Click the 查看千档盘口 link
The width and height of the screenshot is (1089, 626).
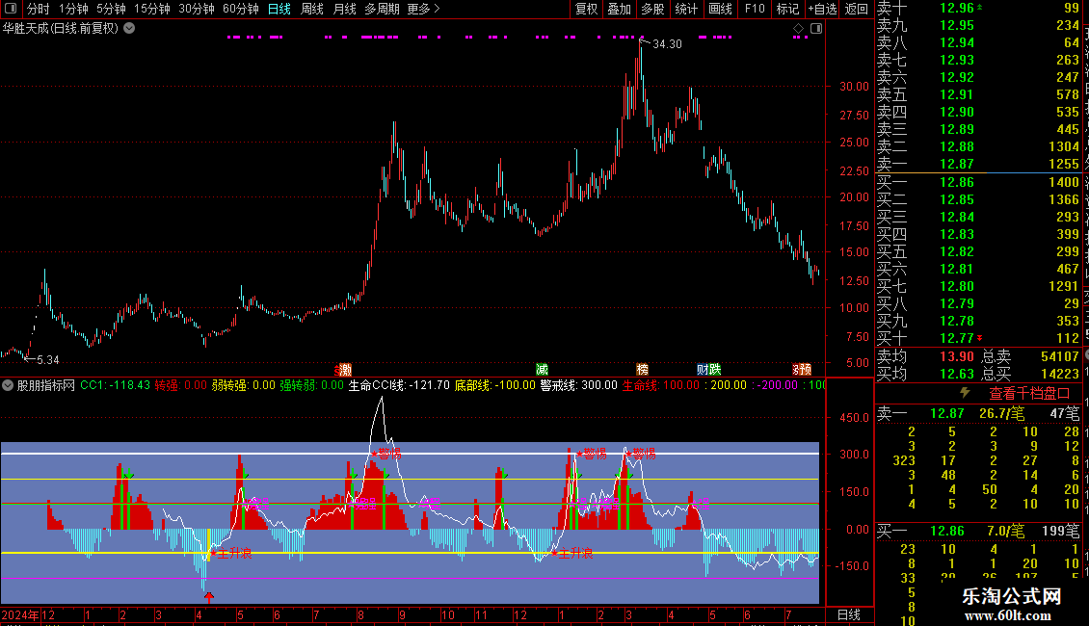tap(1029, 394)
